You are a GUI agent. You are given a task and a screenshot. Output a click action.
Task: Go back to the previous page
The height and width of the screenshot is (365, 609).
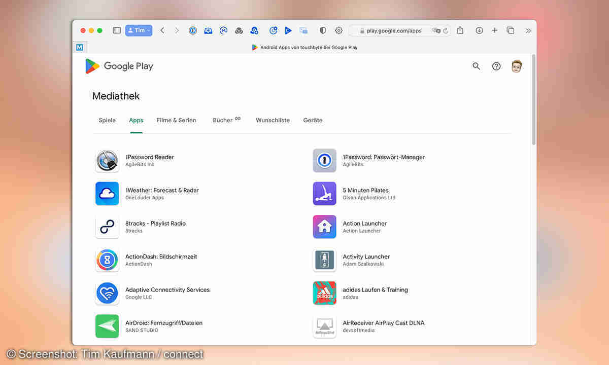point(162,30)
